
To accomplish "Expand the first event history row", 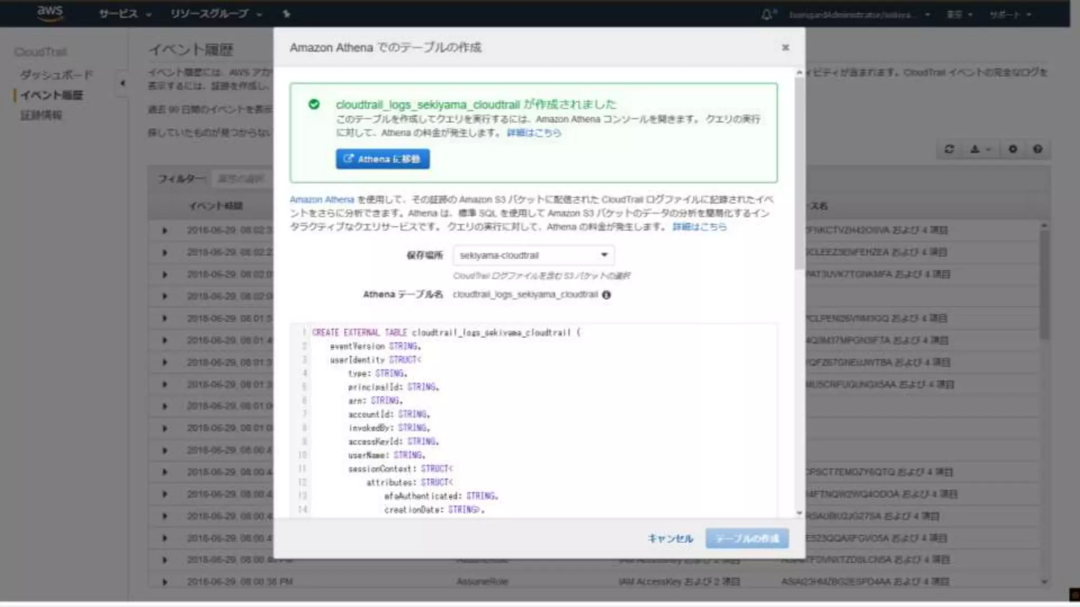I will pos(165,230).
